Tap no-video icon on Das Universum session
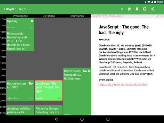 pyautogui.click(x=31, y=84)
